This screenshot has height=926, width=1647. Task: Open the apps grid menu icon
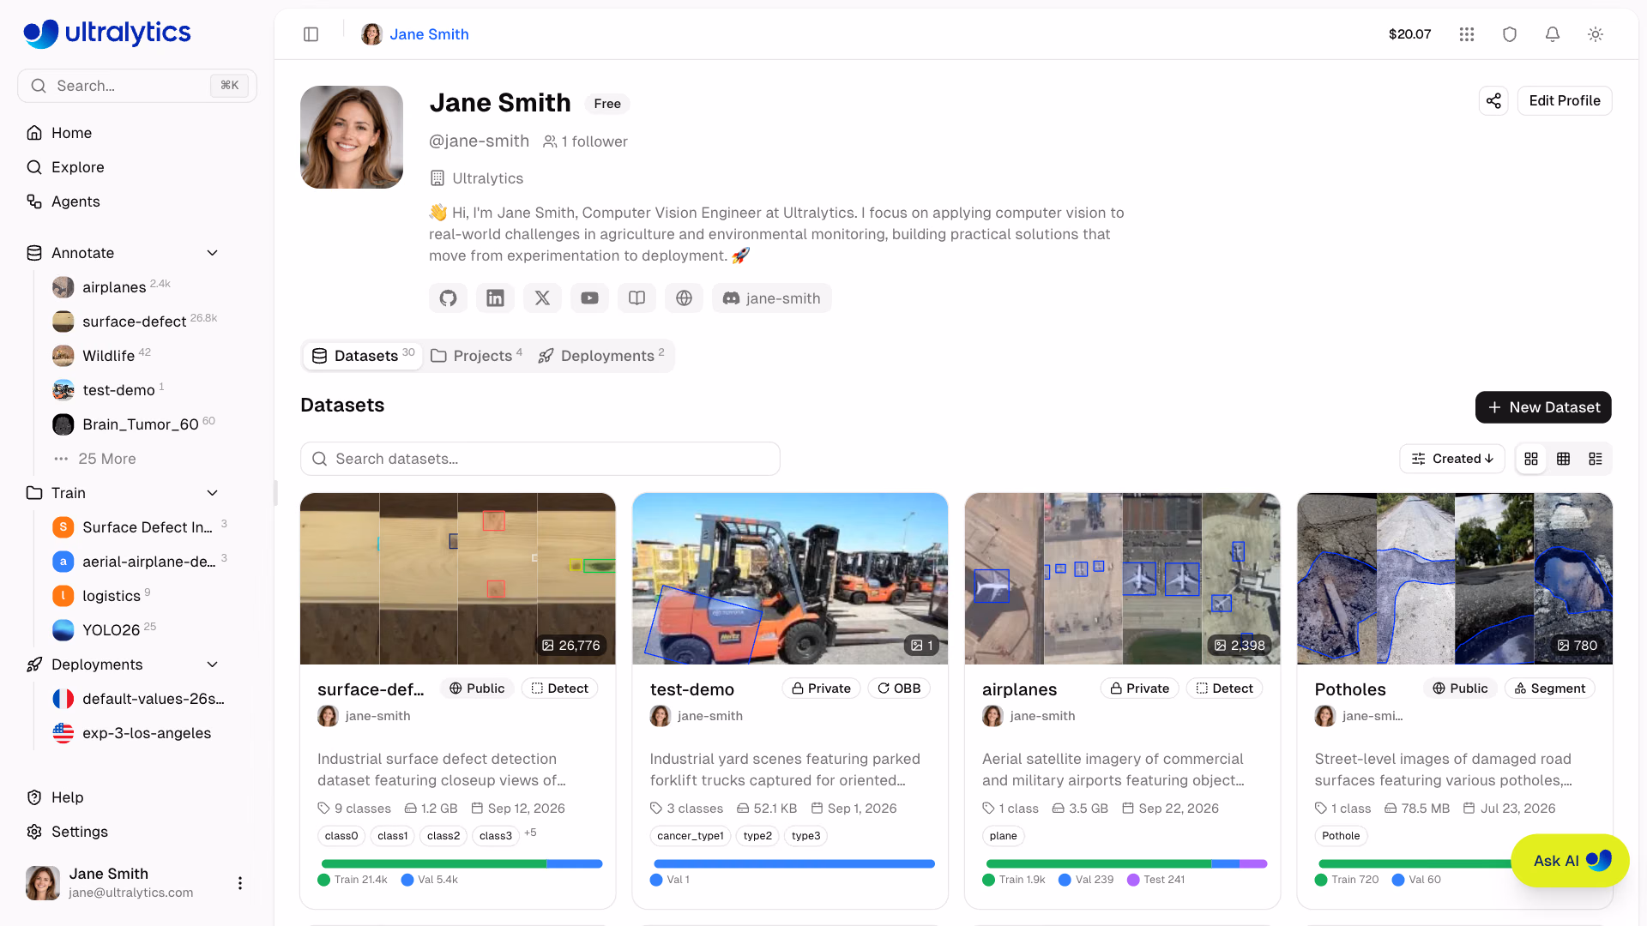(1467, 34)
